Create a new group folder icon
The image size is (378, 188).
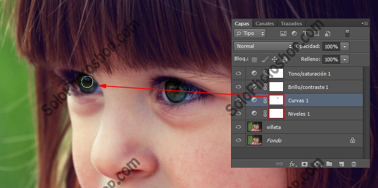[329, 164]
